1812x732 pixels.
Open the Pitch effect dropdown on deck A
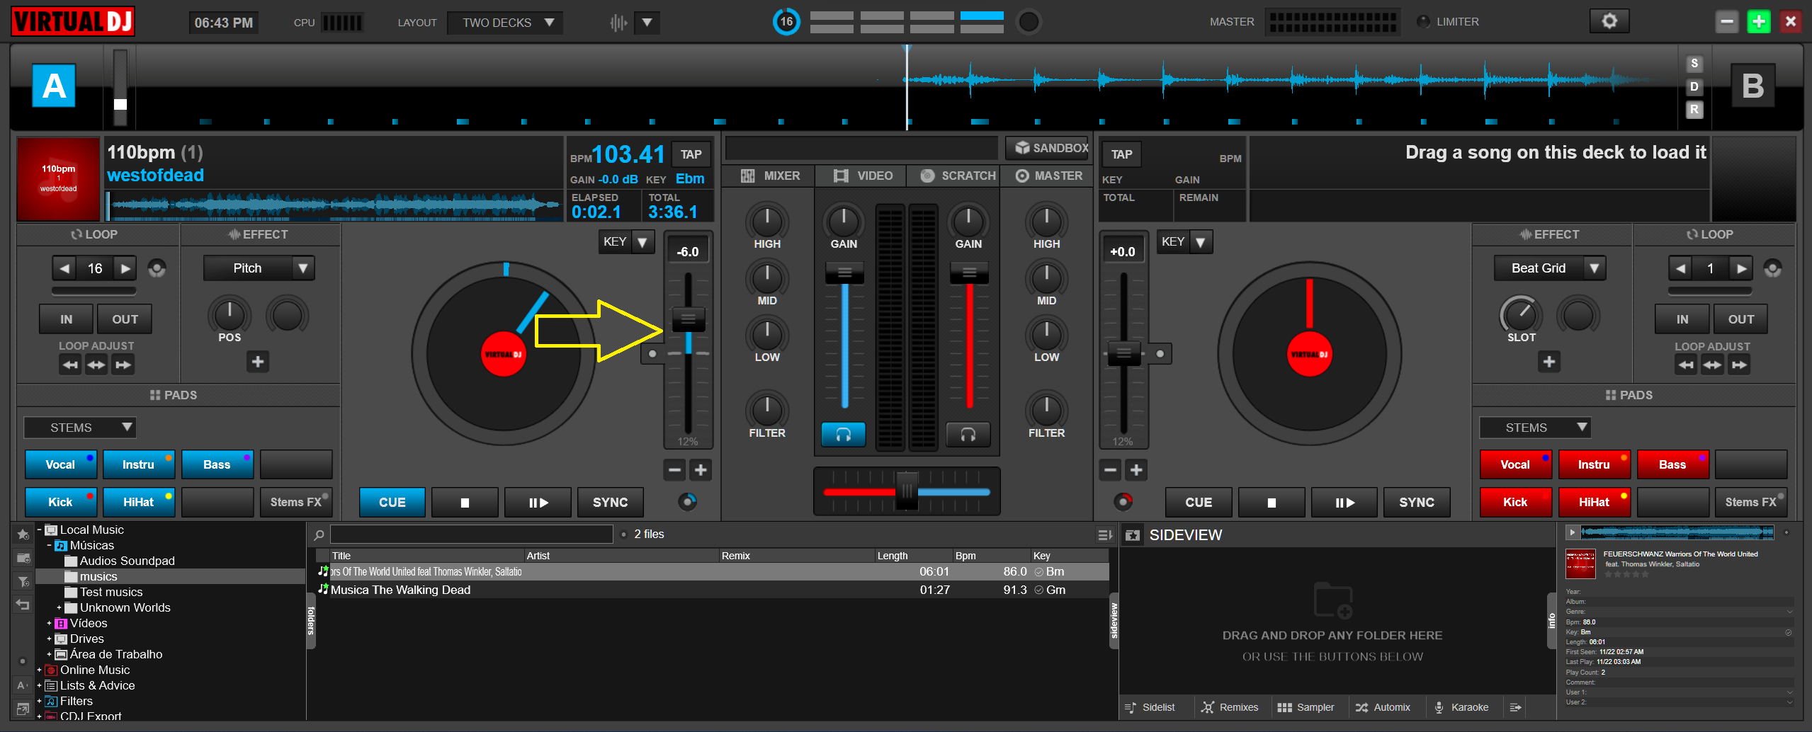pyautogui.click(x=259, y=268)
